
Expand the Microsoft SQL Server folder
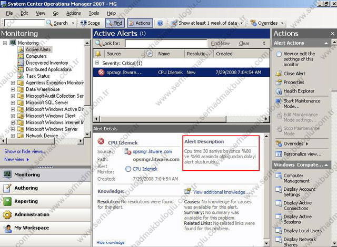point(13,102)
